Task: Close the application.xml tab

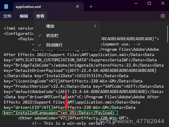Action: 77,6
